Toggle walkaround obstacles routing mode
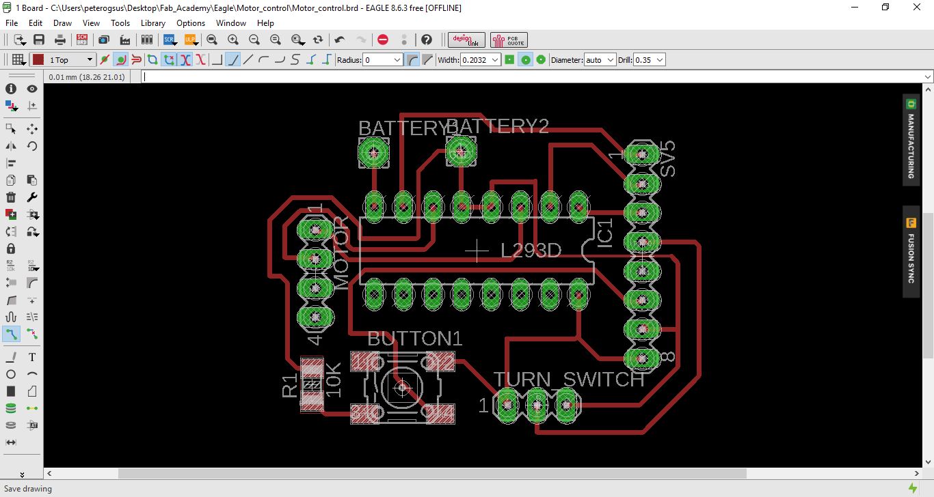934x497 pixels. [120, 59]
